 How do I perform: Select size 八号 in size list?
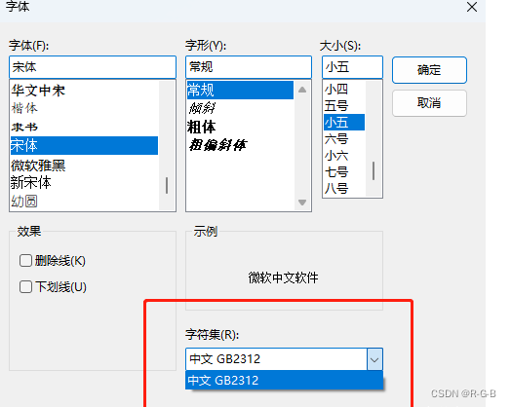(344, 188)
